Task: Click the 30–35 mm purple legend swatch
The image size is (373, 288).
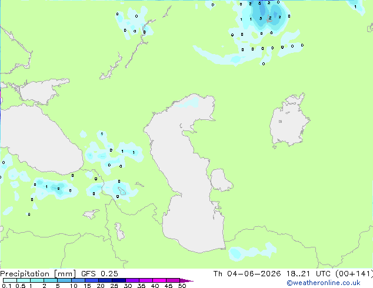Action: (132, 280)
